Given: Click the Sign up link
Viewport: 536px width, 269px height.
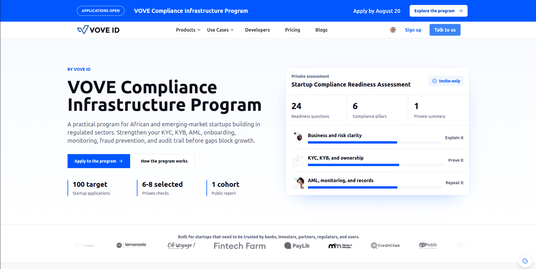Looking at the screenshot, I should [x=413, y=30].
